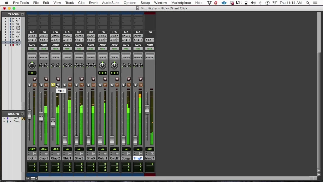Solo the Shkr1 track

click(65, 85)
